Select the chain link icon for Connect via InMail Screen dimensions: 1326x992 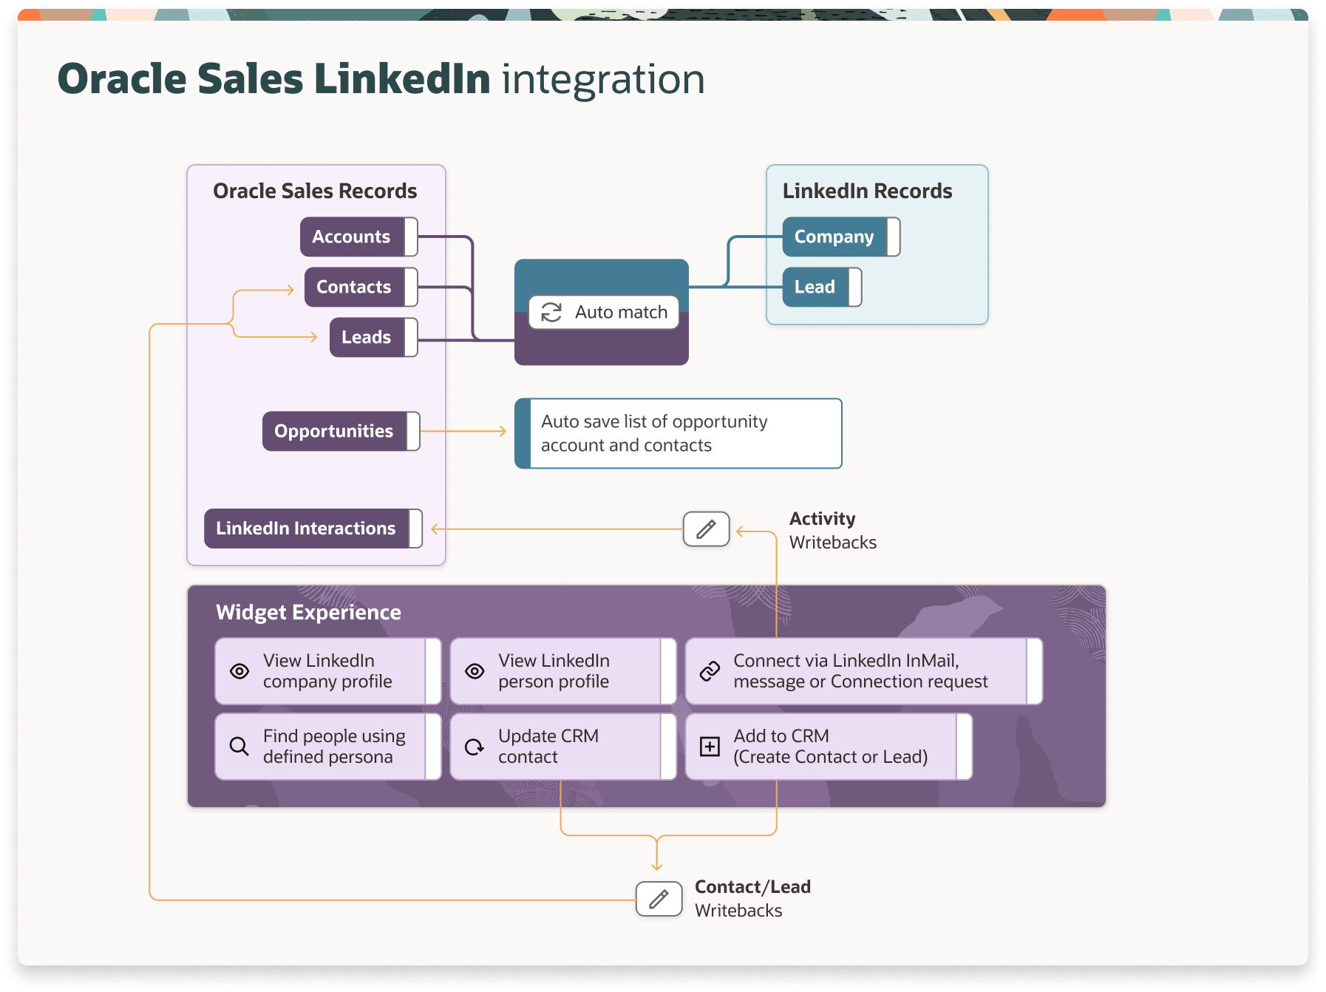(710, 670)
